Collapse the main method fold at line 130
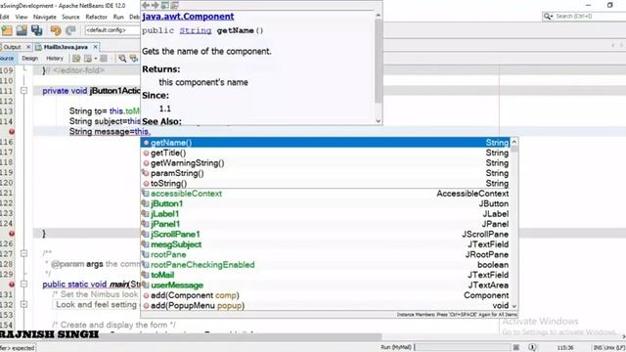This screenshot has width=626, height=352. coord(23,285)
